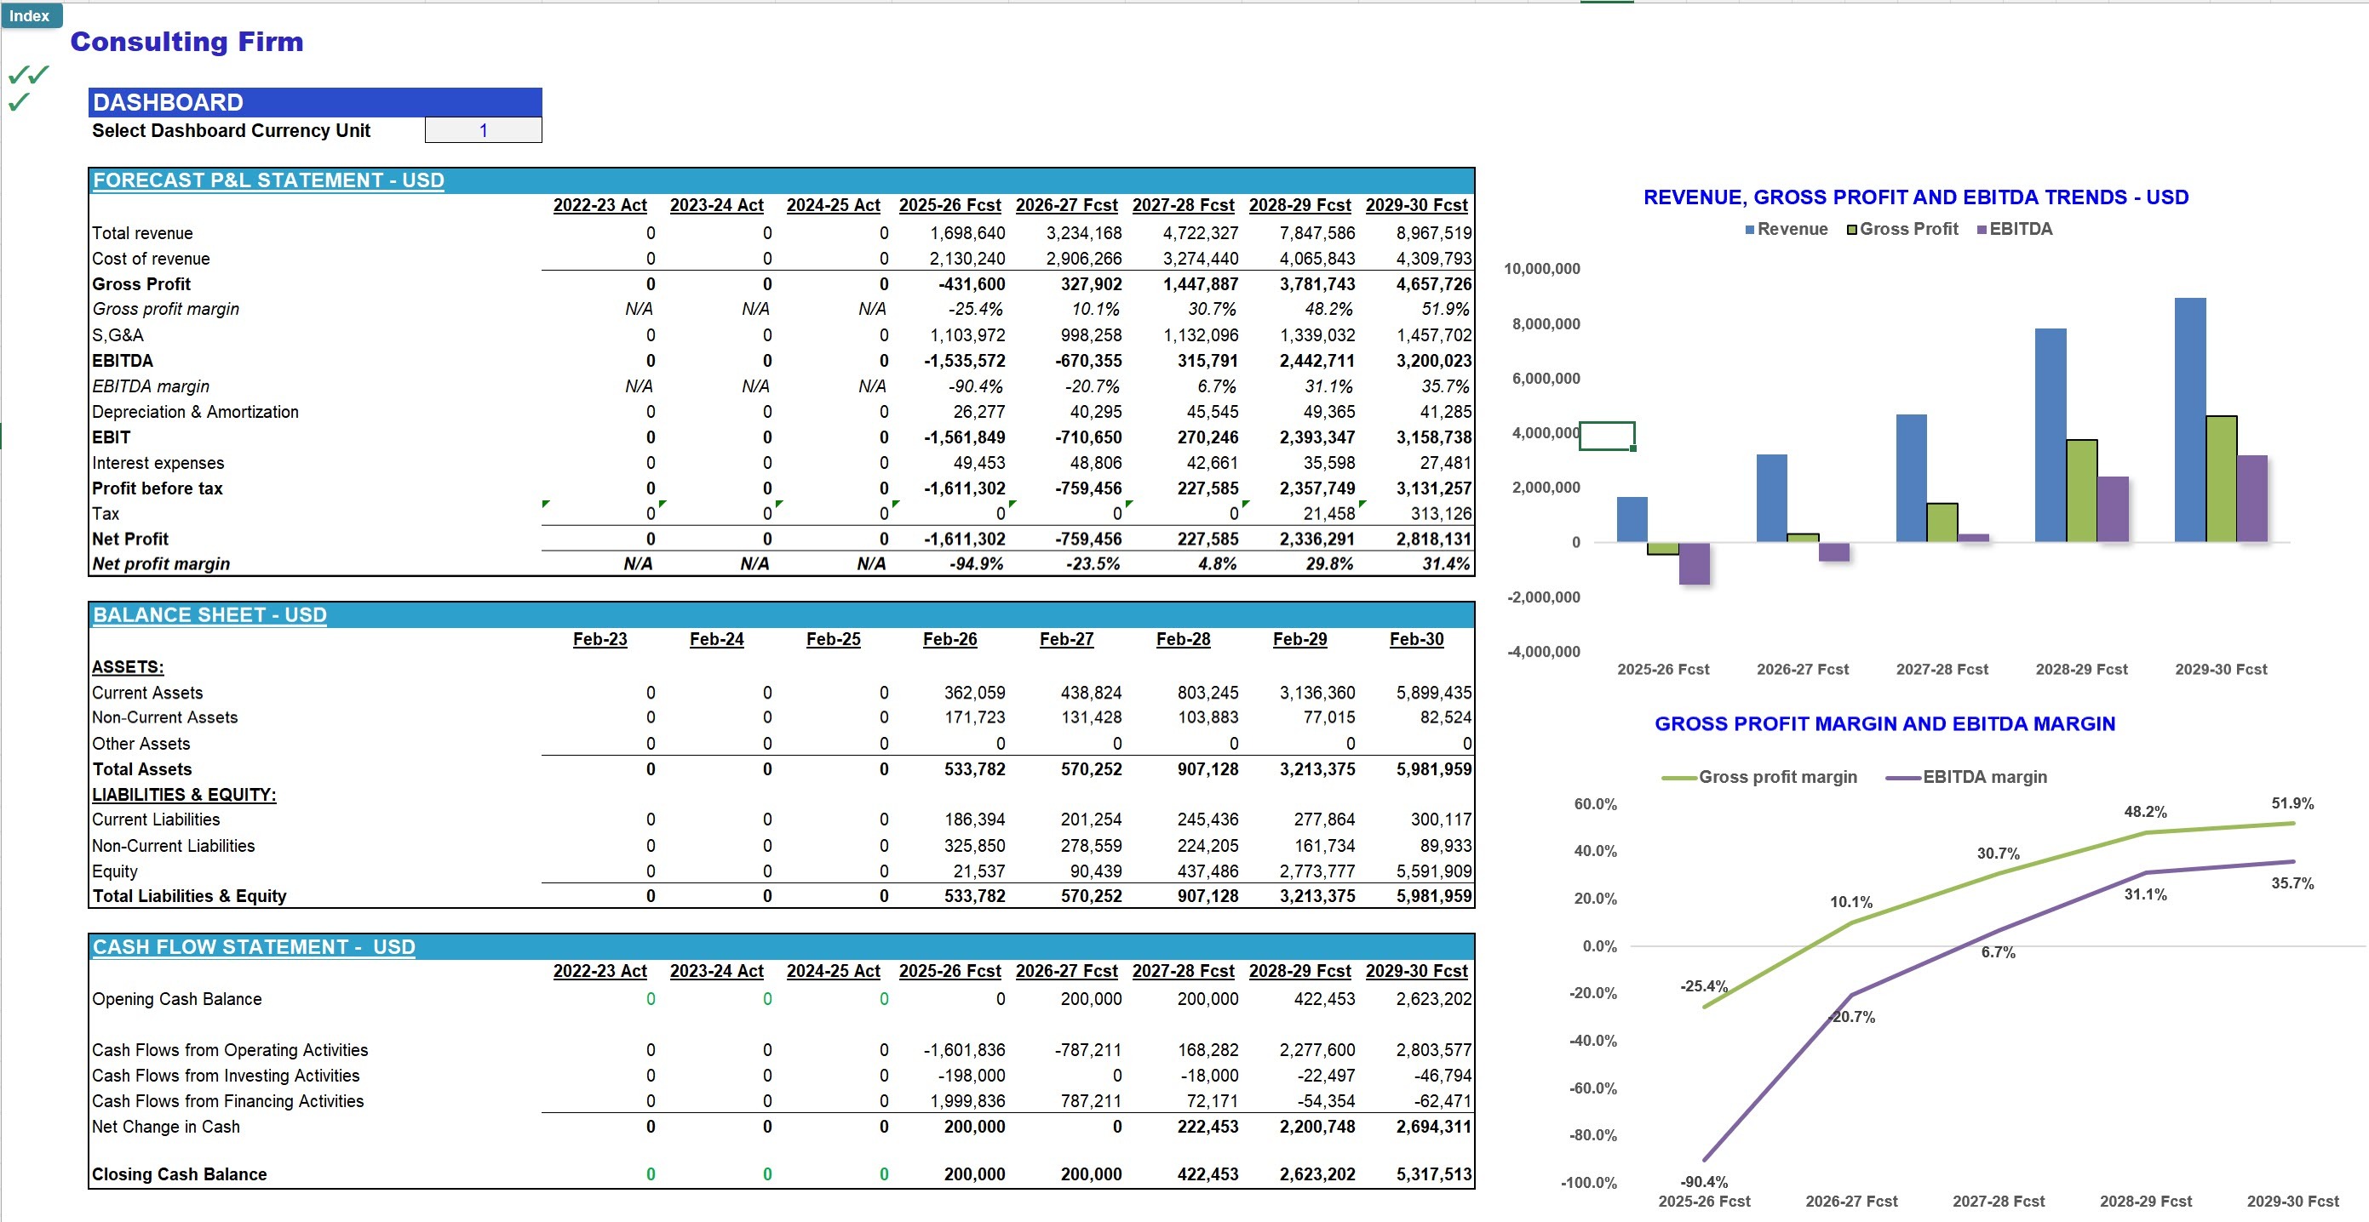
Task: Click the EBITDA legend swatch in chart
Action: click(1982, 230)
